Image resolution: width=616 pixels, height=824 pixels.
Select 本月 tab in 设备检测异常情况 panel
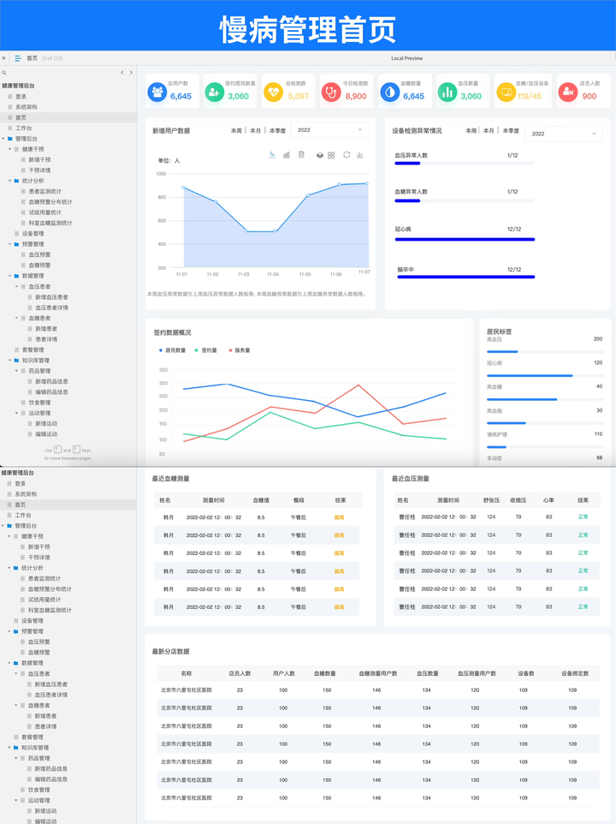click(489, 130)
